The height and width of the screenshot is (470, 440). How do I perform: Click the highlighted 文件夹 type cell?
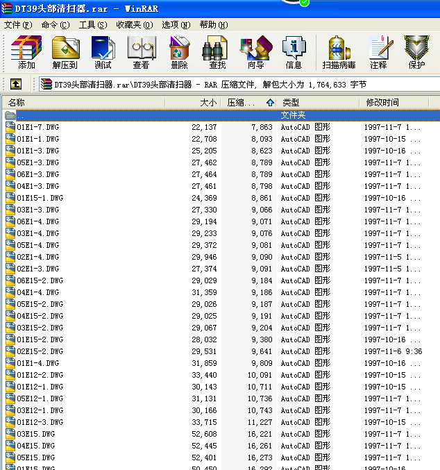[293, 115]
